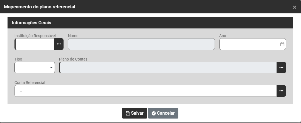Open the Ano calendar picker icon
The image size is (301, 123).
[282, 44]
